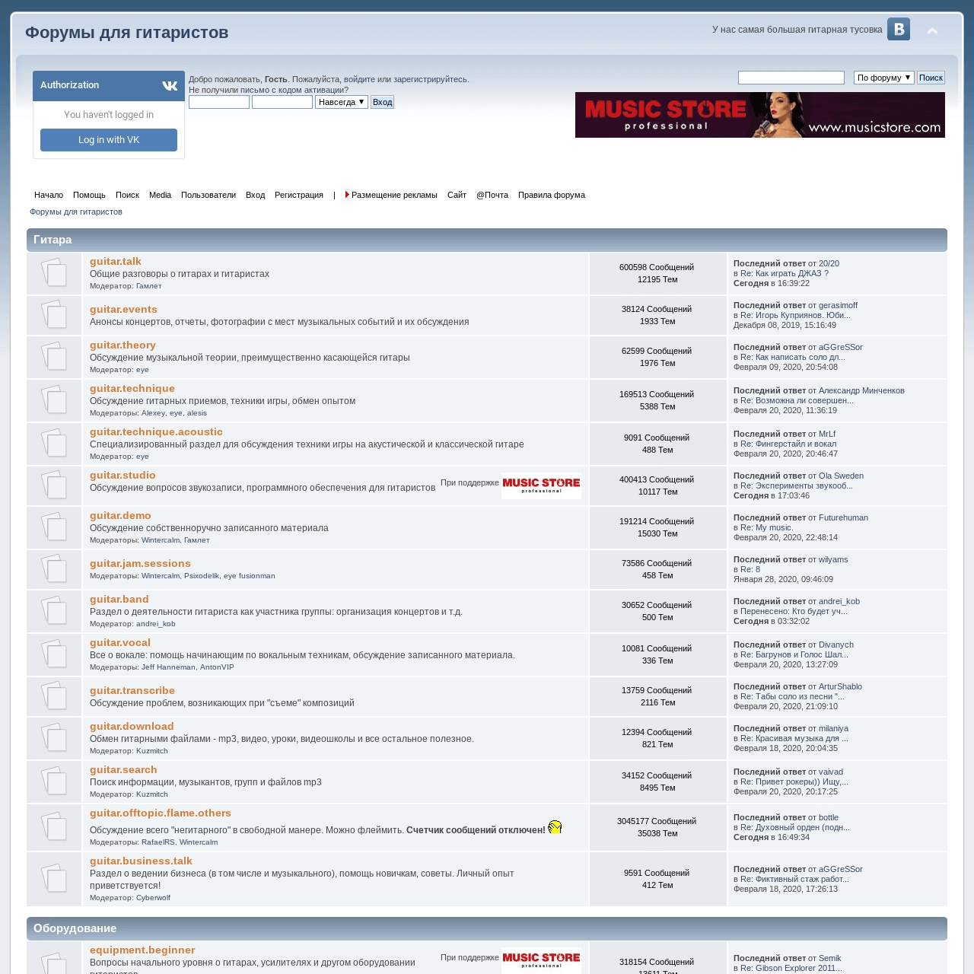Click the folder icon for guitar.band
The height and width of the screenshot is (974, 974).
point(54,611)
